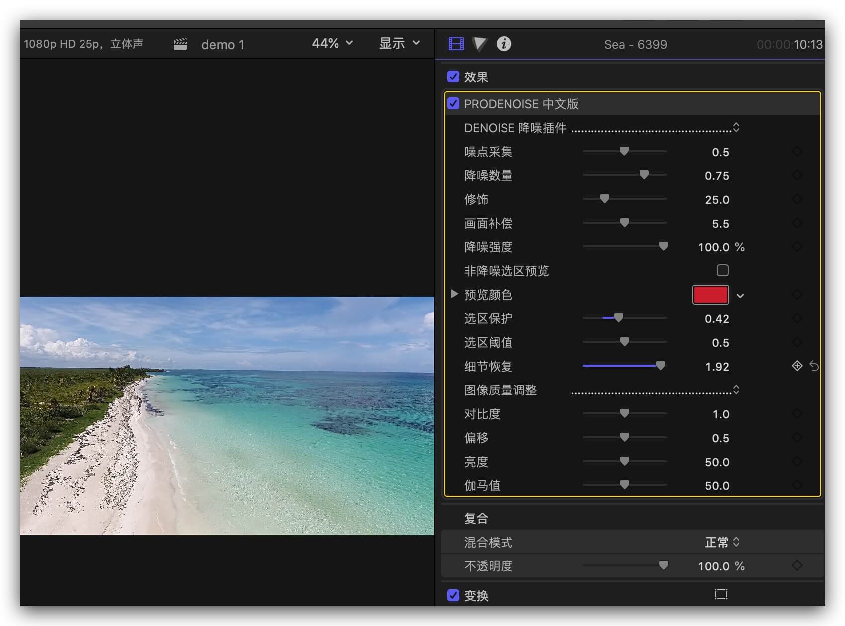
Task: Click the 选区阈值 slider handle
Action: [625, 342]
